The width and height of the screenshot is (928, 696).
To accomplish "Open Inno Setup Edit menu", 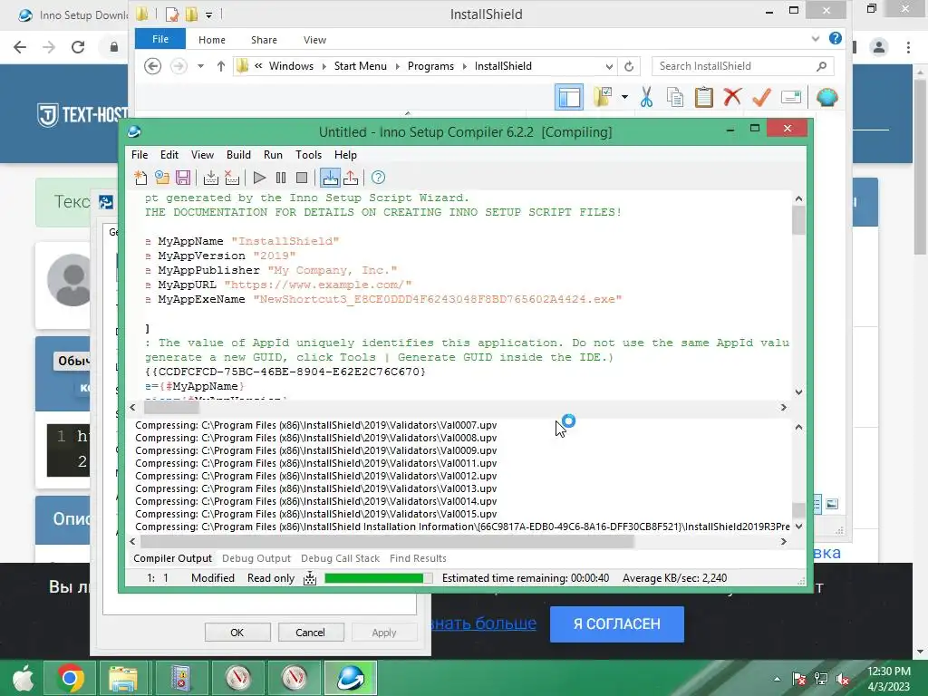I will click(x=169, y=154).
